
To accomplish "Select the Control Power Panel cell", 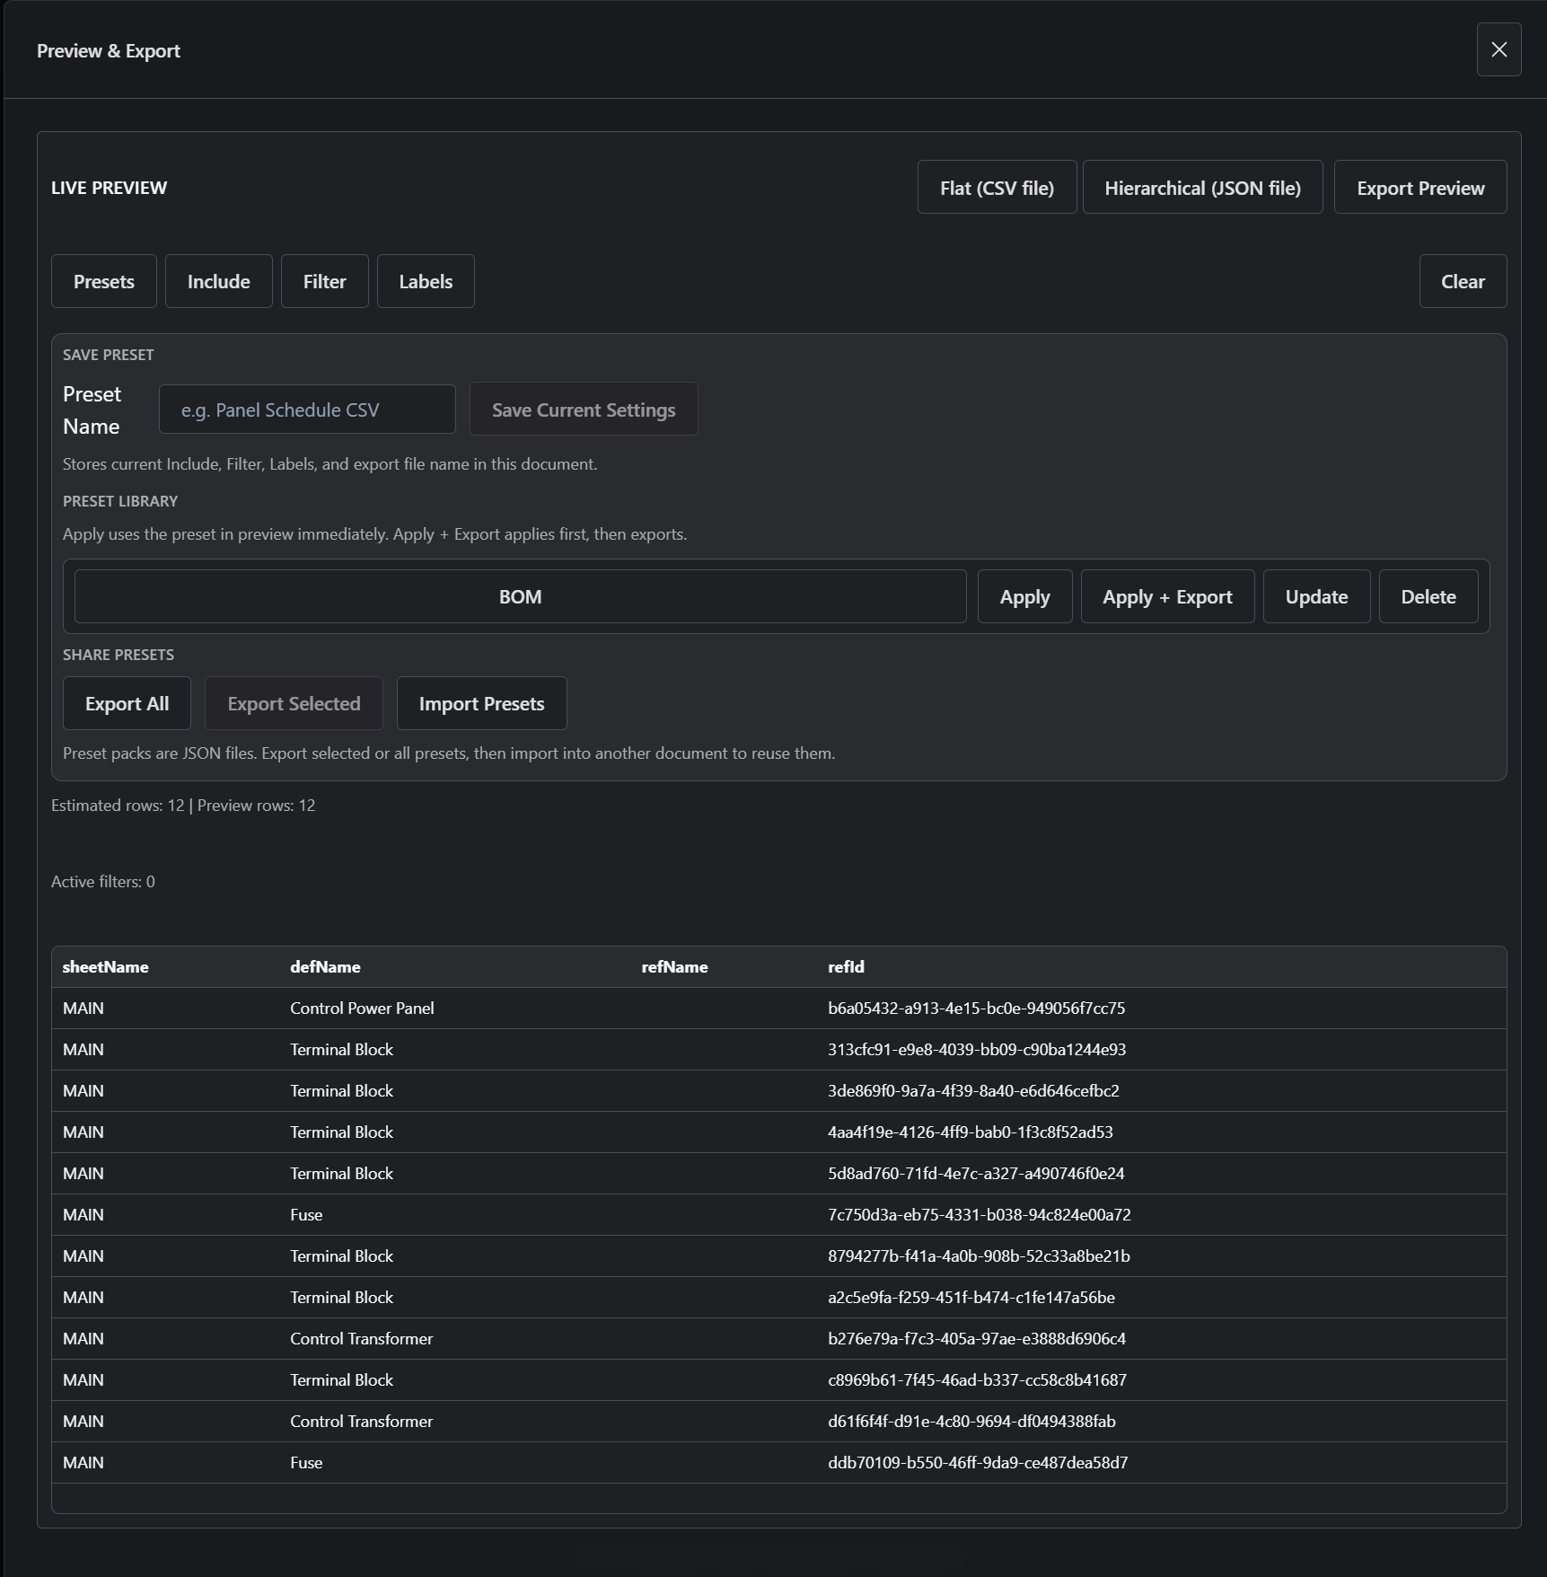I will pyautogui.click(x=362, y=1009).
